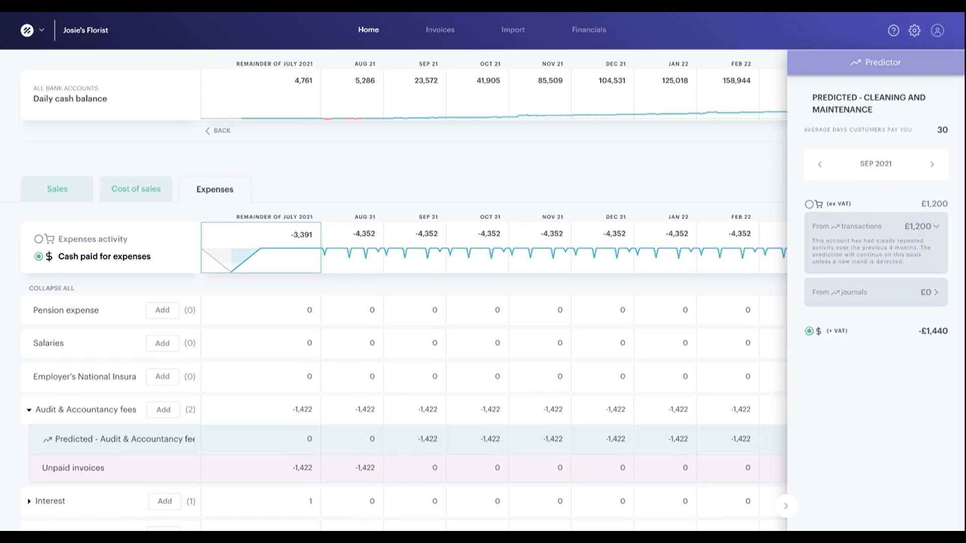Click the settings gear icon
966x543 pixels.
914,30
